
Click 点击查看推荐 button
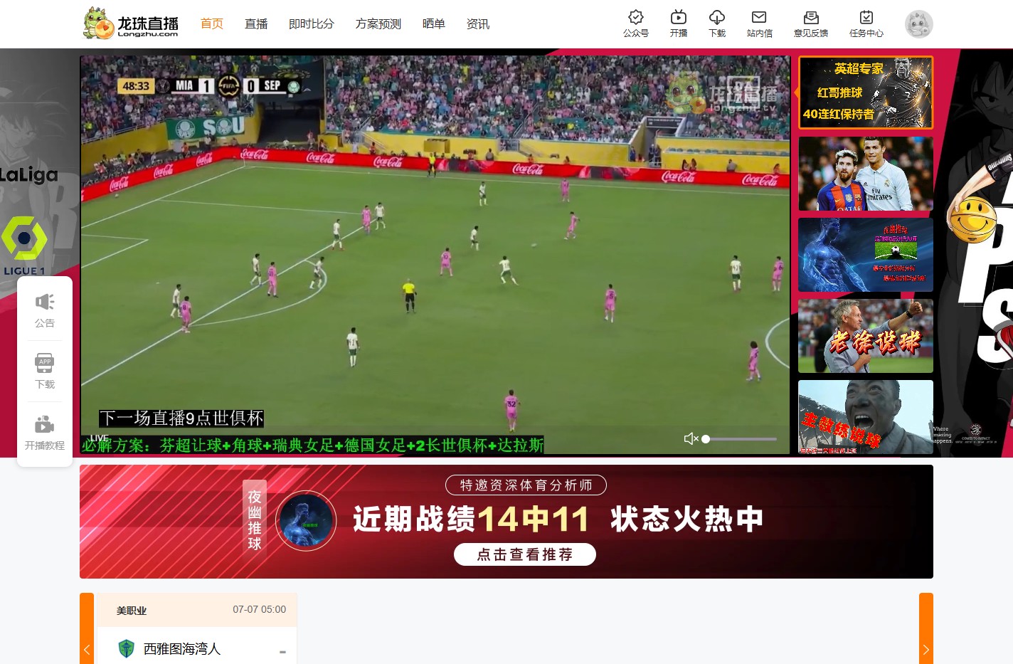click(525, 554)
